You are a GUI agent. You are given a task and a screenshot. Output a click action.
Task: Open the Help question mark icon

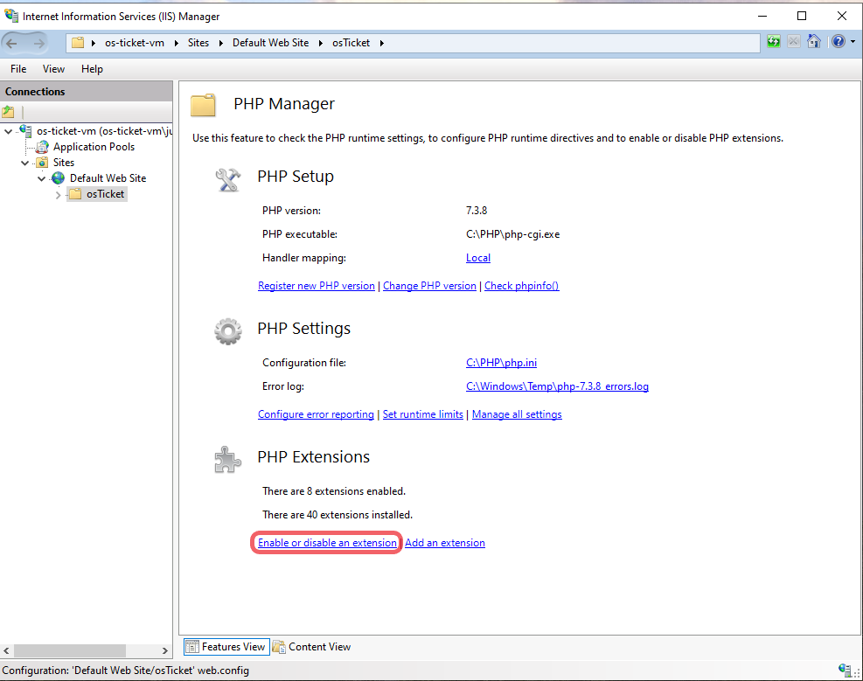click(x=838, y=42)
